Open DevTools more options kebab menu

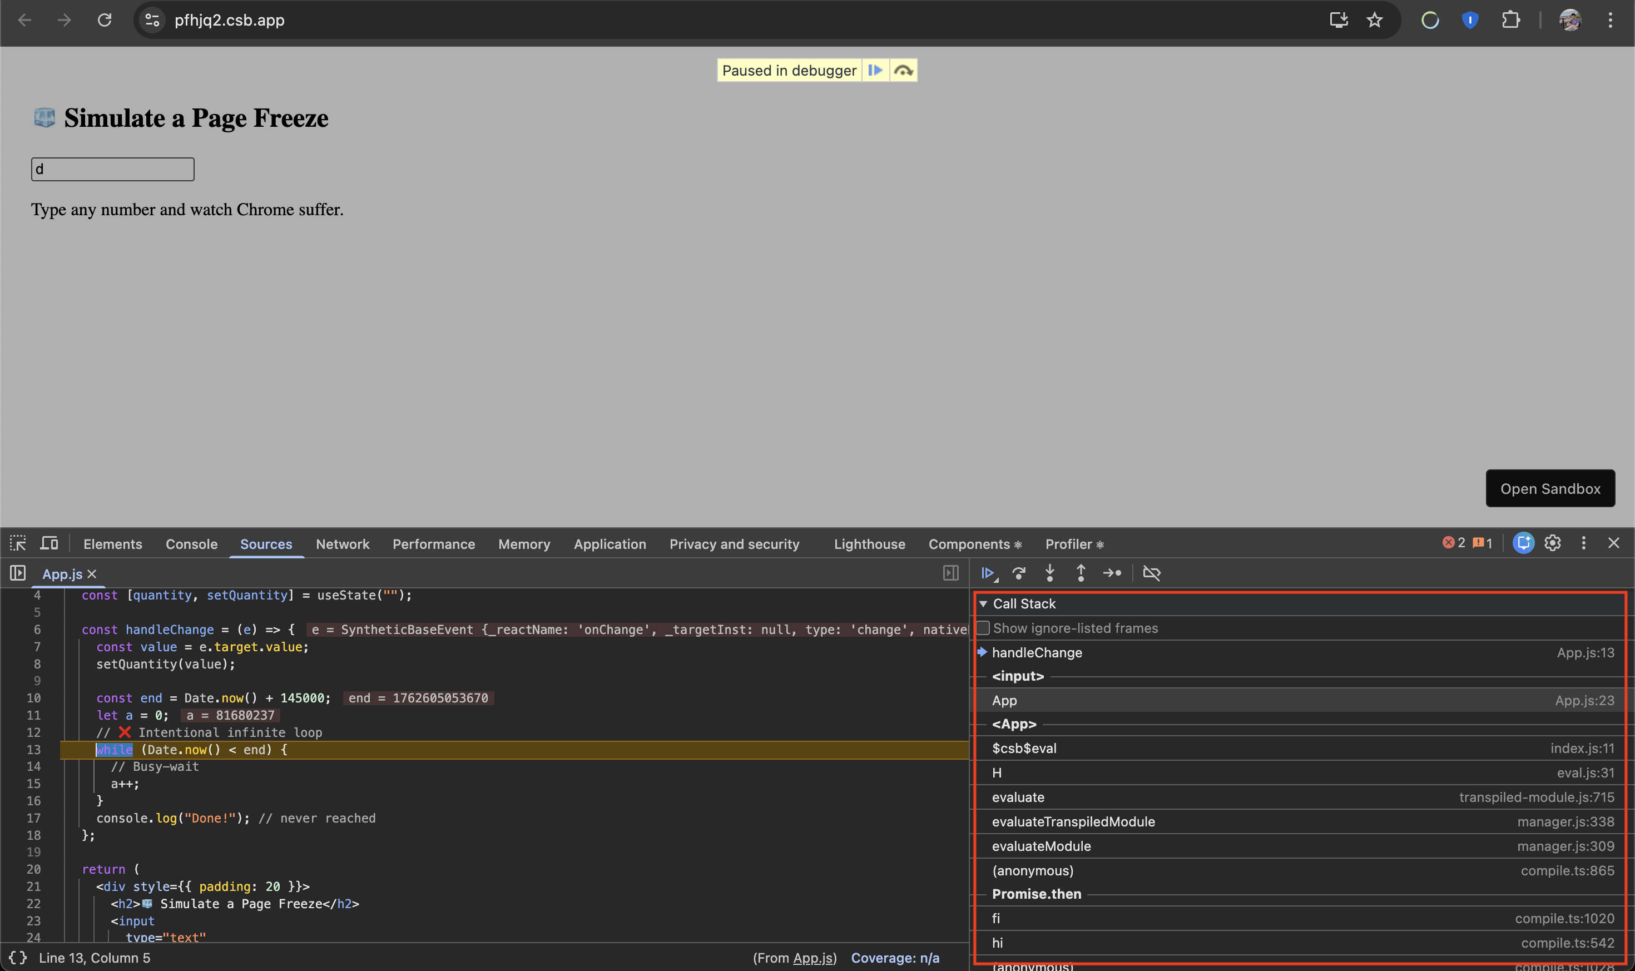(1583, 543)
